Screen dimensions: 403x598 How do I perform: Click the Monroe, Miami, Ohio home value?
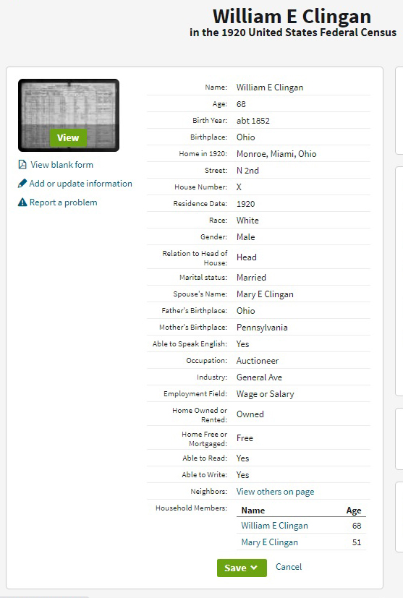(276, 154)
